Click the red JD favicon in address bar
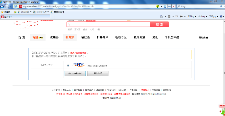225x116 pixels. [21, 6]
